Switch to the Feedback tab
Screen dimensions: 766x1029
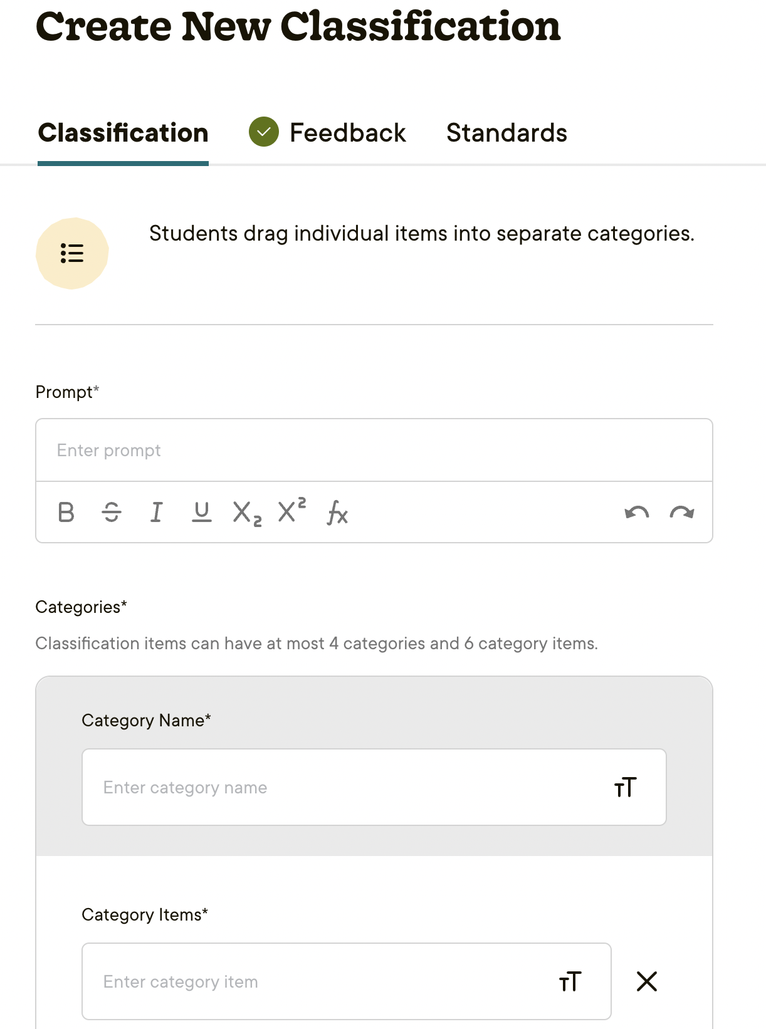[x=347, y=132]
